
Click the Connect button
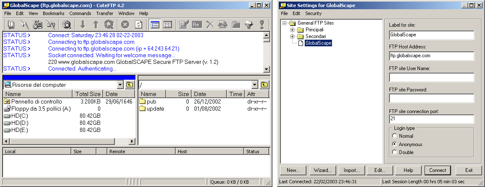[438, 170]
